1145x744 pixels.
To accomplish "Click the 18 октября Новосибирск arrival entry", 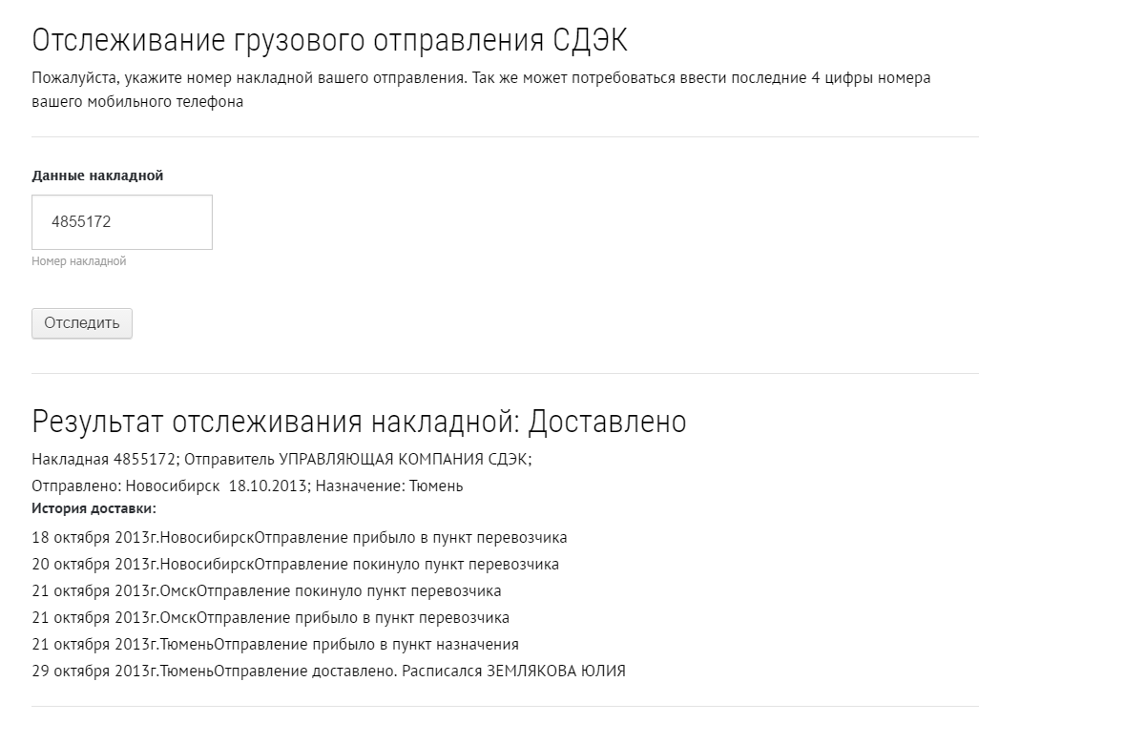I will (299, 537).
